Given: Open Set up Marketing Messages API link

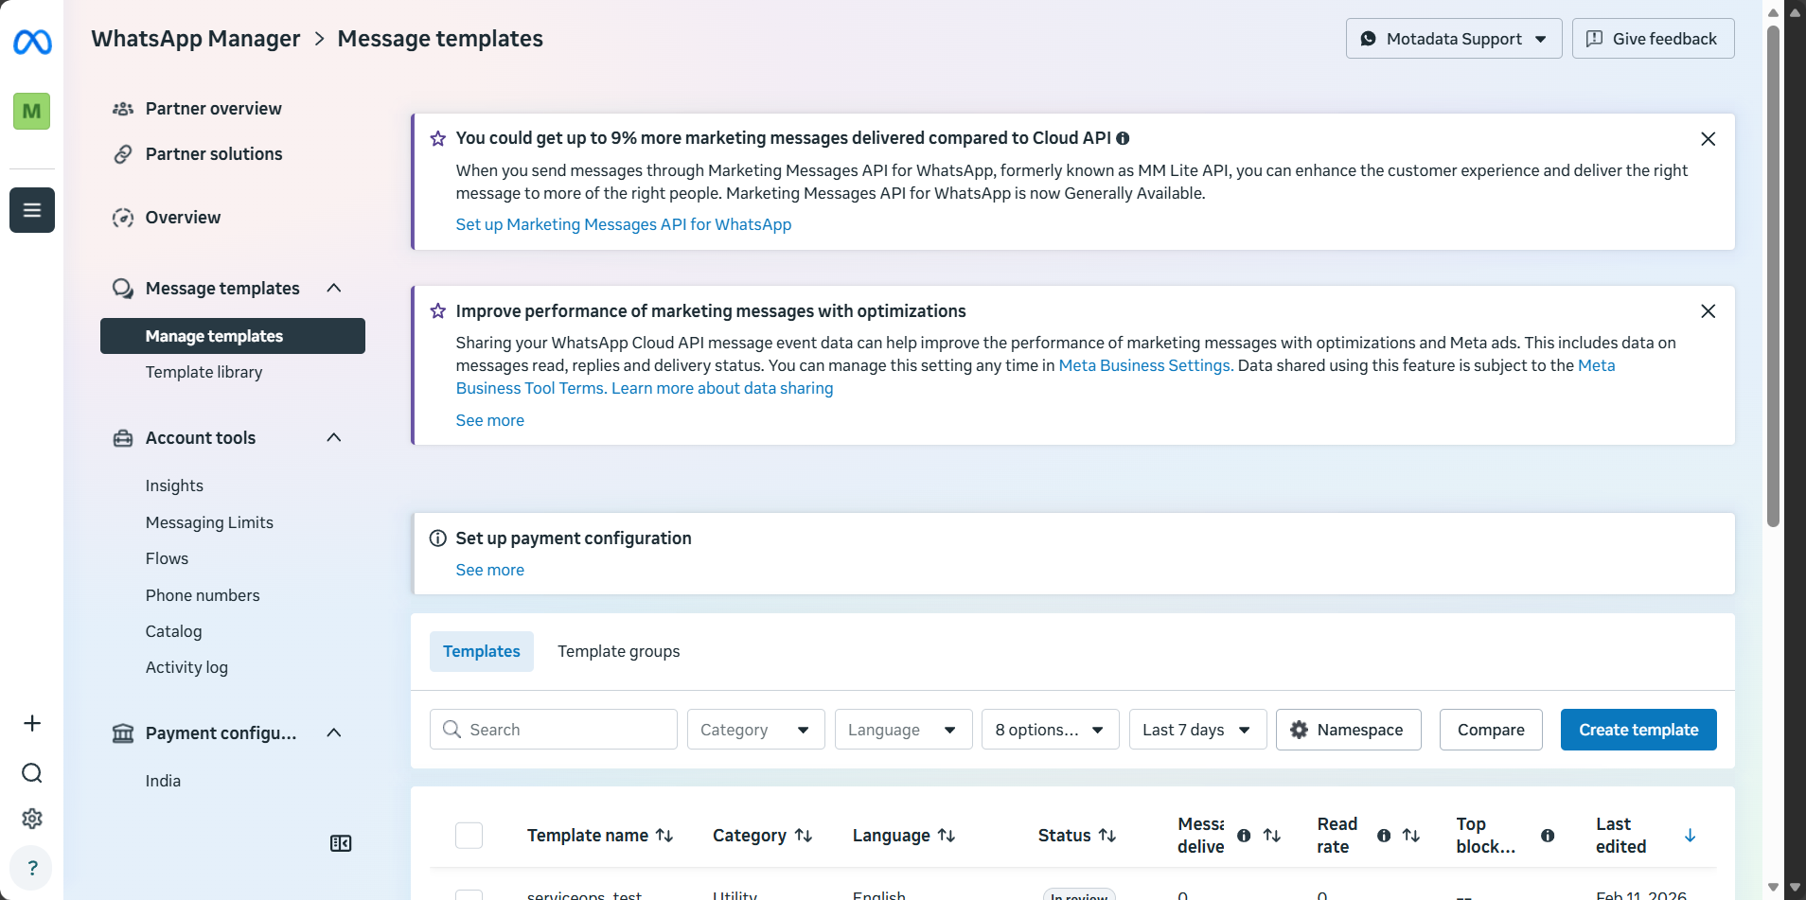Looking at the screenshot, I should pos(624,224).
